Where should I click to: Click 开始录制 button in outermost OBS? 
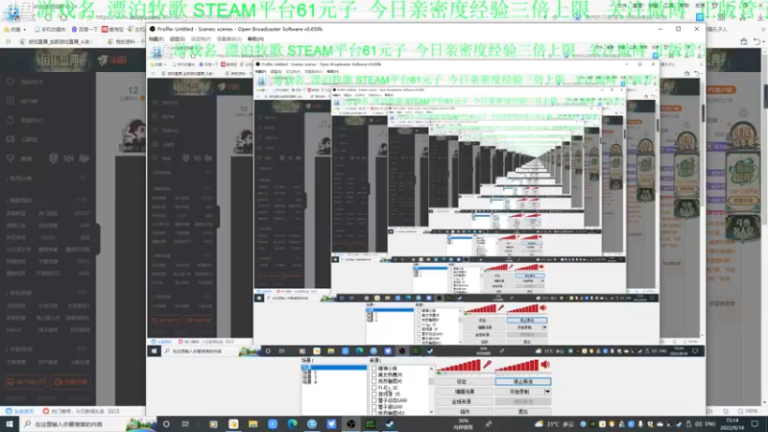point(519,392)
